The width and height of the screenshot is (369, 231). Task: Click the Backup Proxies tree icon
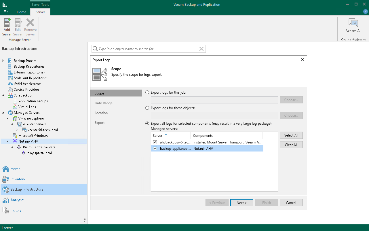tap(10, 61)
